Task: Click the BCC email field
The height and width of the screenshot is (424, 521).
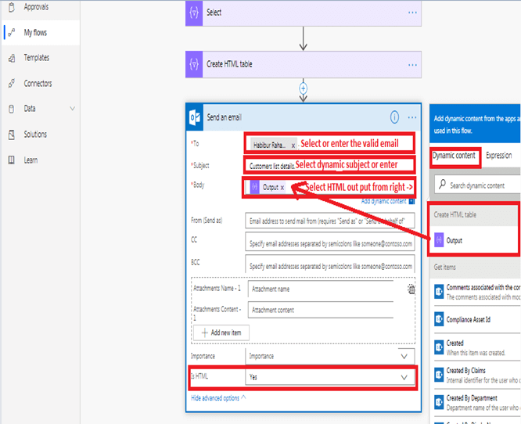Action: pyautogui.click(x=330, y=264)
